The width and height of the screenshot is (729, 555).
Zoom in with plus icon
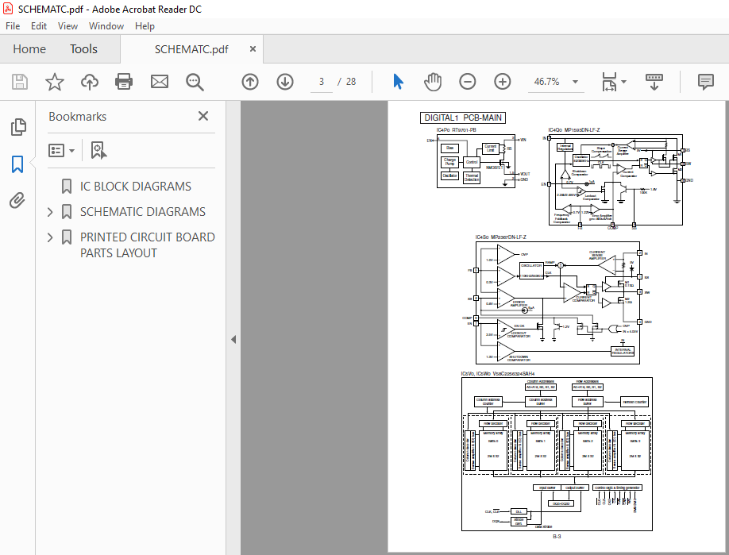point(502,82)
